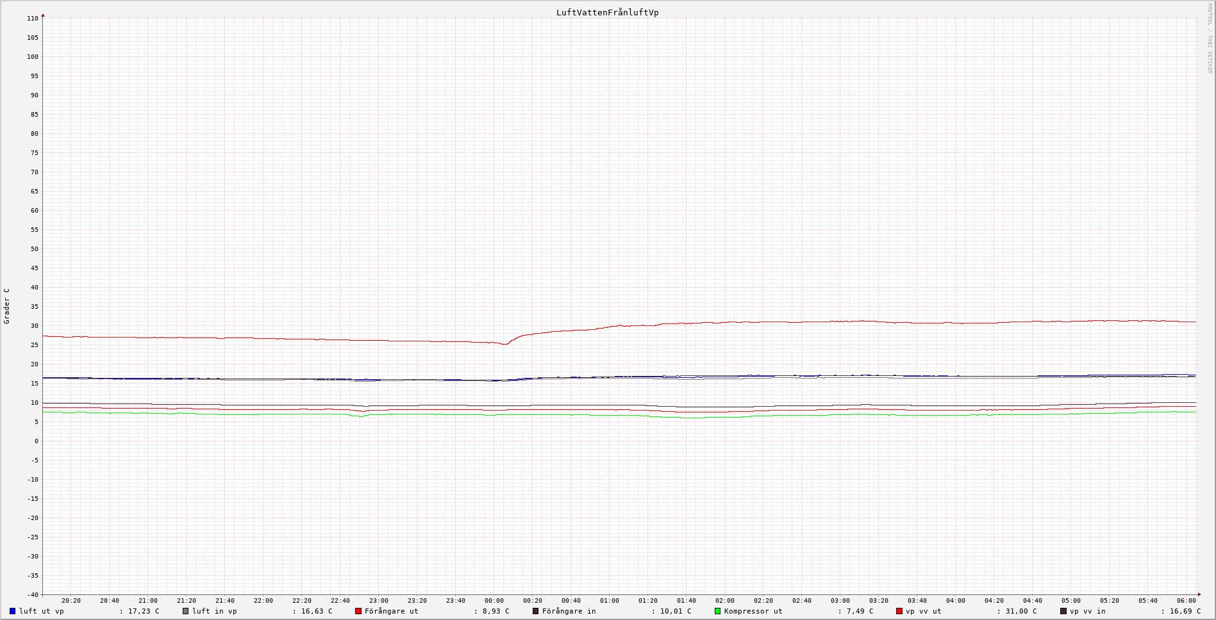Click the red swatch beside vp vv ut
The width and height of the screenshot is (1216, 620).
[899, 611]
